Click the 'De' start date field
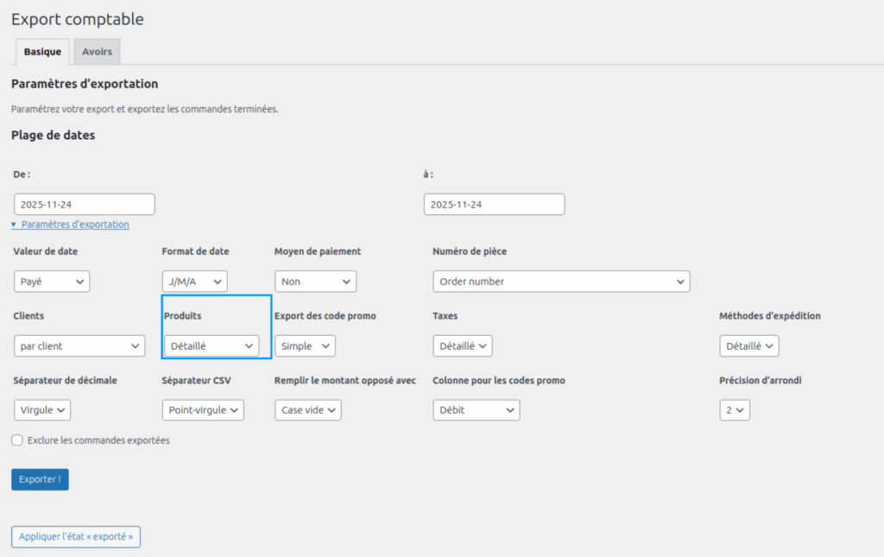Viewport: 884px width, 557px height. coord(85,205)
